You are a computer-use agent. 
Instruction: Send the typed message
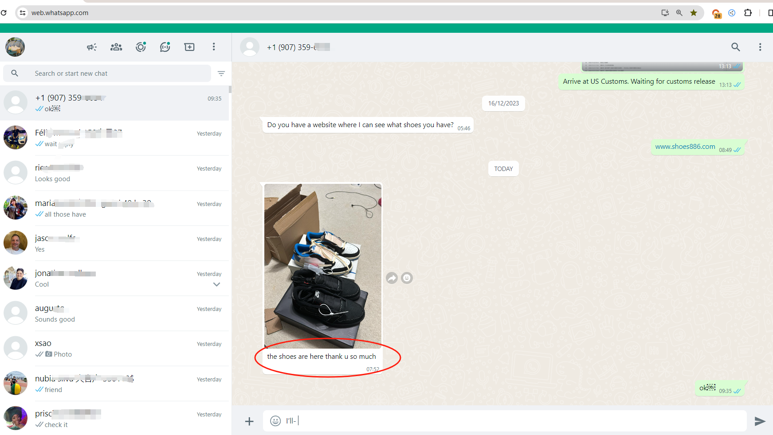point(760,421)
